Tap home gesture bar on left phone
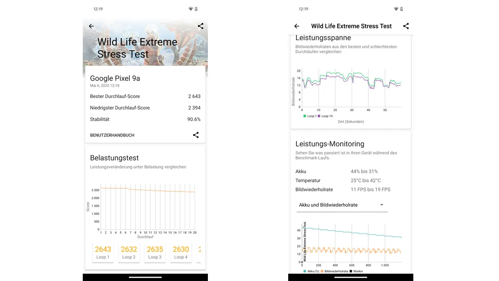 click(x=145, y=277)
